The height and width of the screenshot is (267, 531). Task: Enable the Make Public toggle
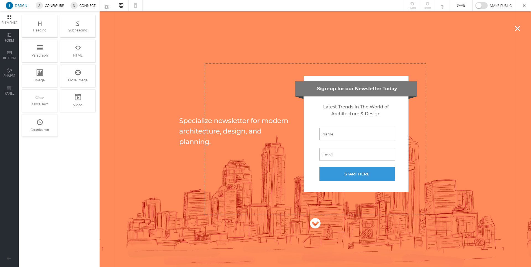(481, 5)
